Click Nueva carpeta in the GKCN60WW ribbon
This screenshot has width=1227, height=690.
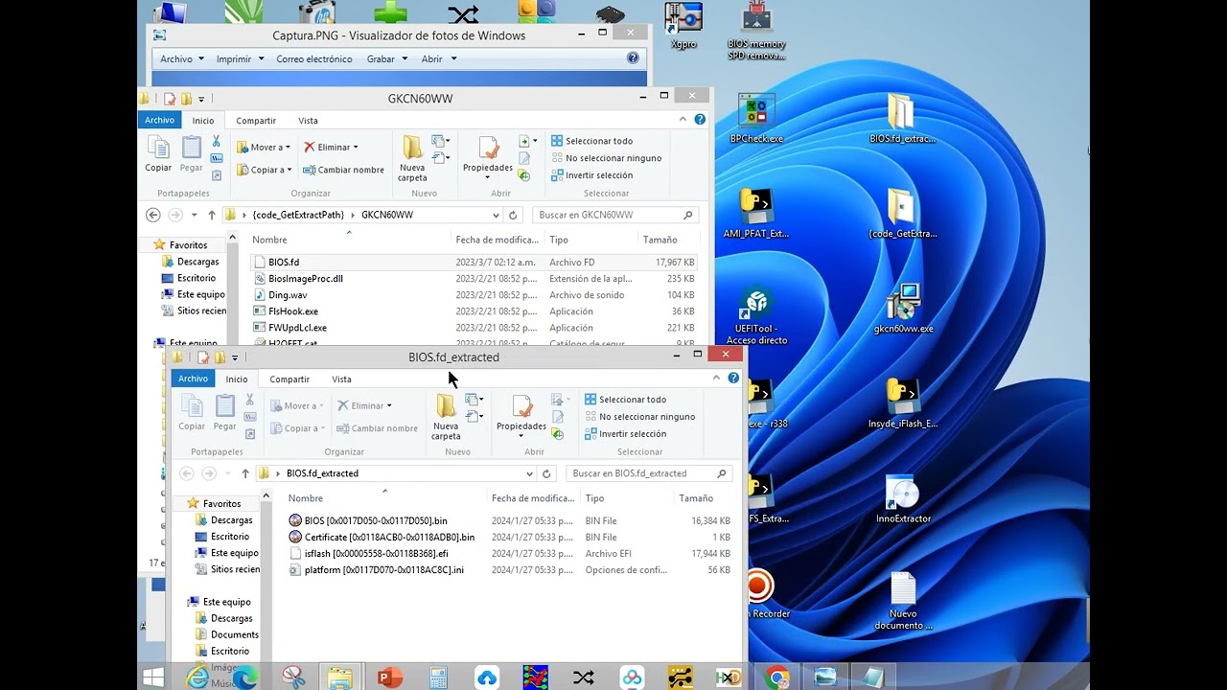412,159
